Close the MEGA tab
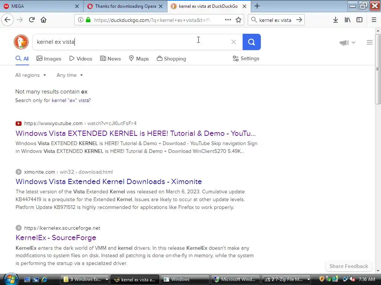 click(77, 6)
